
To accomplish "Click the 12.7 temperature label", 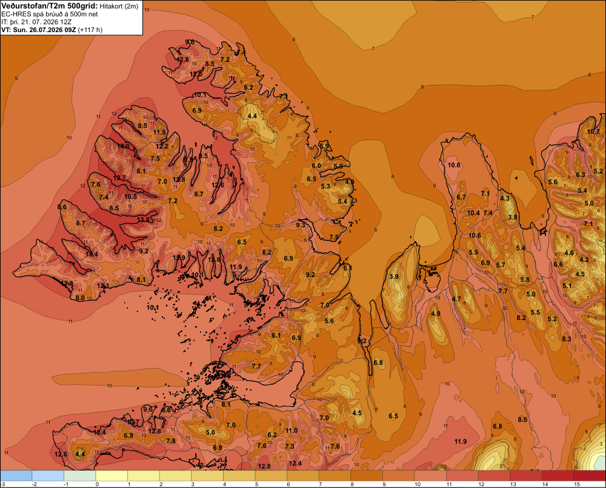I will point(120,178).
